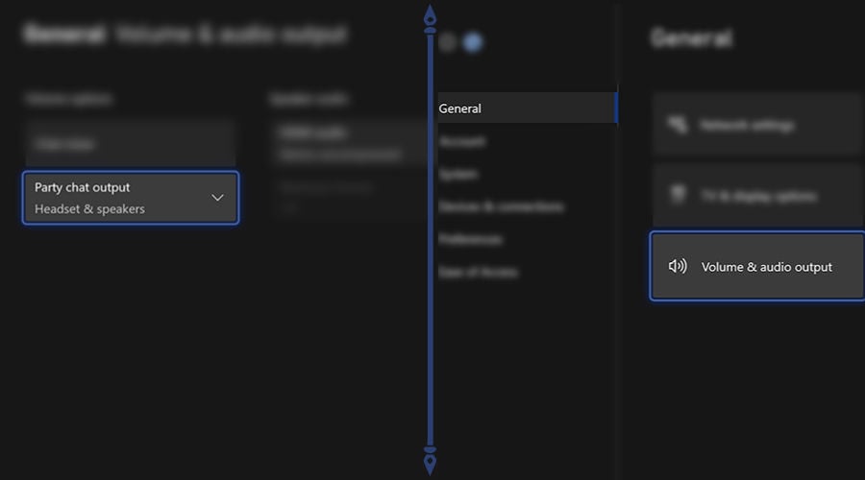Open the Account settings category
This screenshot has width=865, height=480.
462,141
